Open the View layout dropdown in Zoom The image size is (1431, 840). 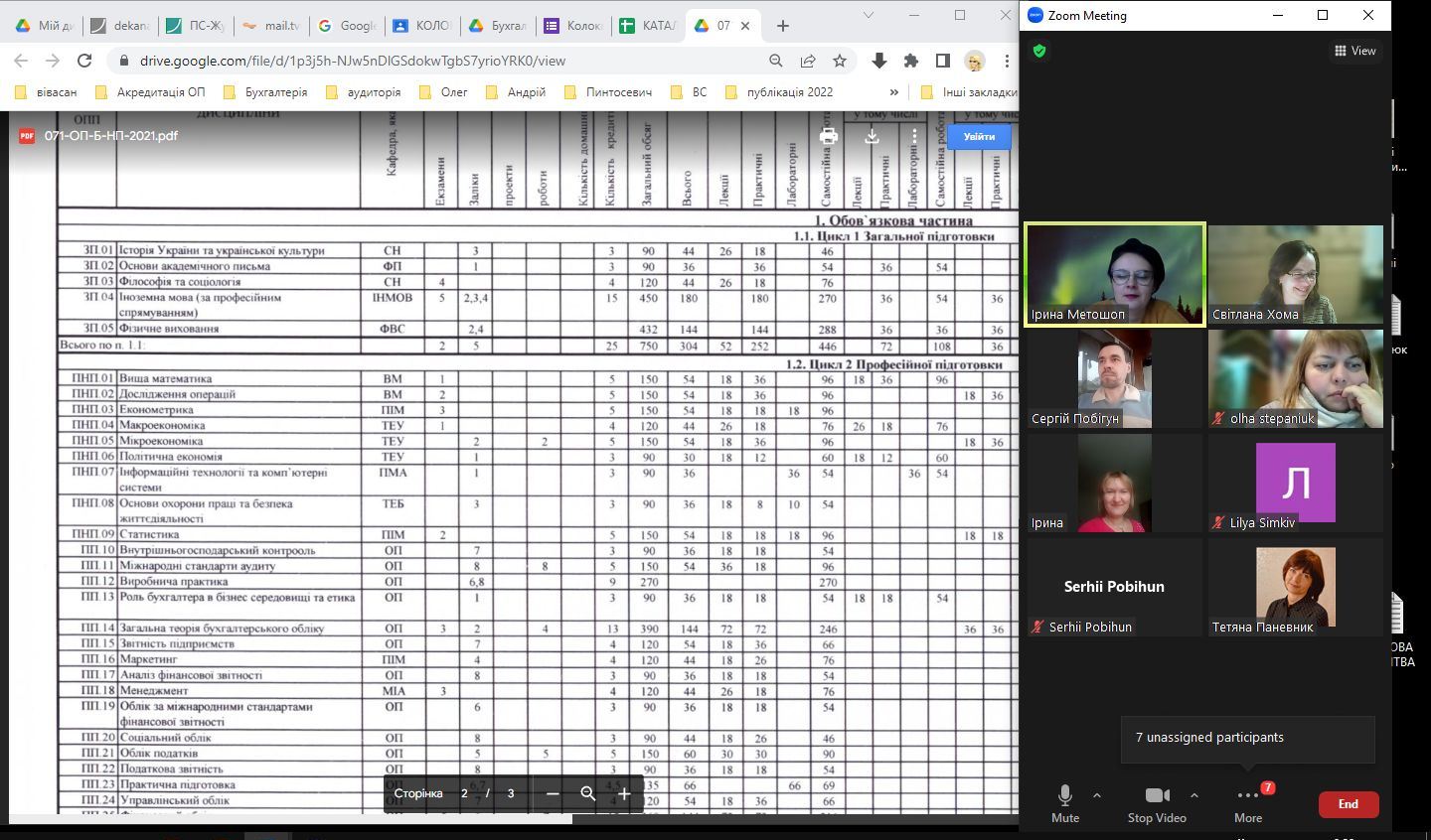pos(1355,51)
